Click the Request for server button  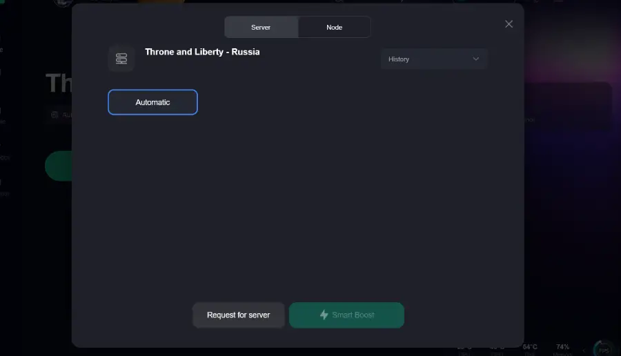pos(238,315)
